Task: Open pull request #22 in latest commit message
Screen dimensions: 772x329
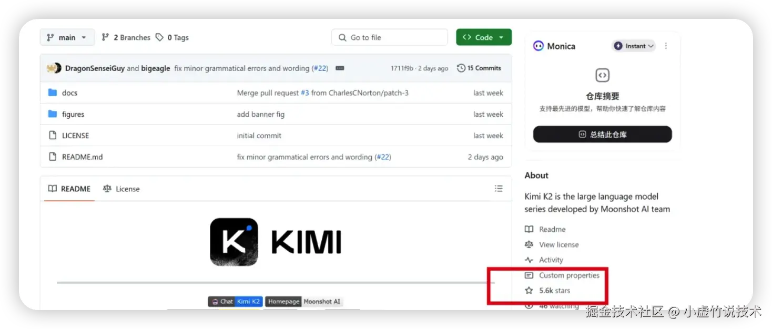Action: point(320,68)
